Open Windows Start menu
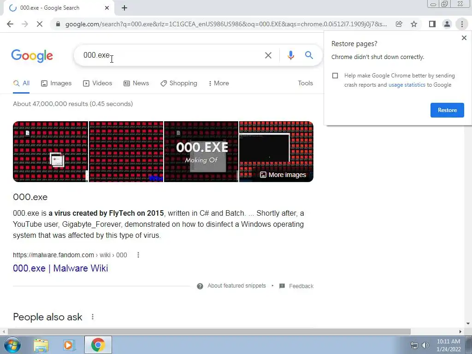 12,345
